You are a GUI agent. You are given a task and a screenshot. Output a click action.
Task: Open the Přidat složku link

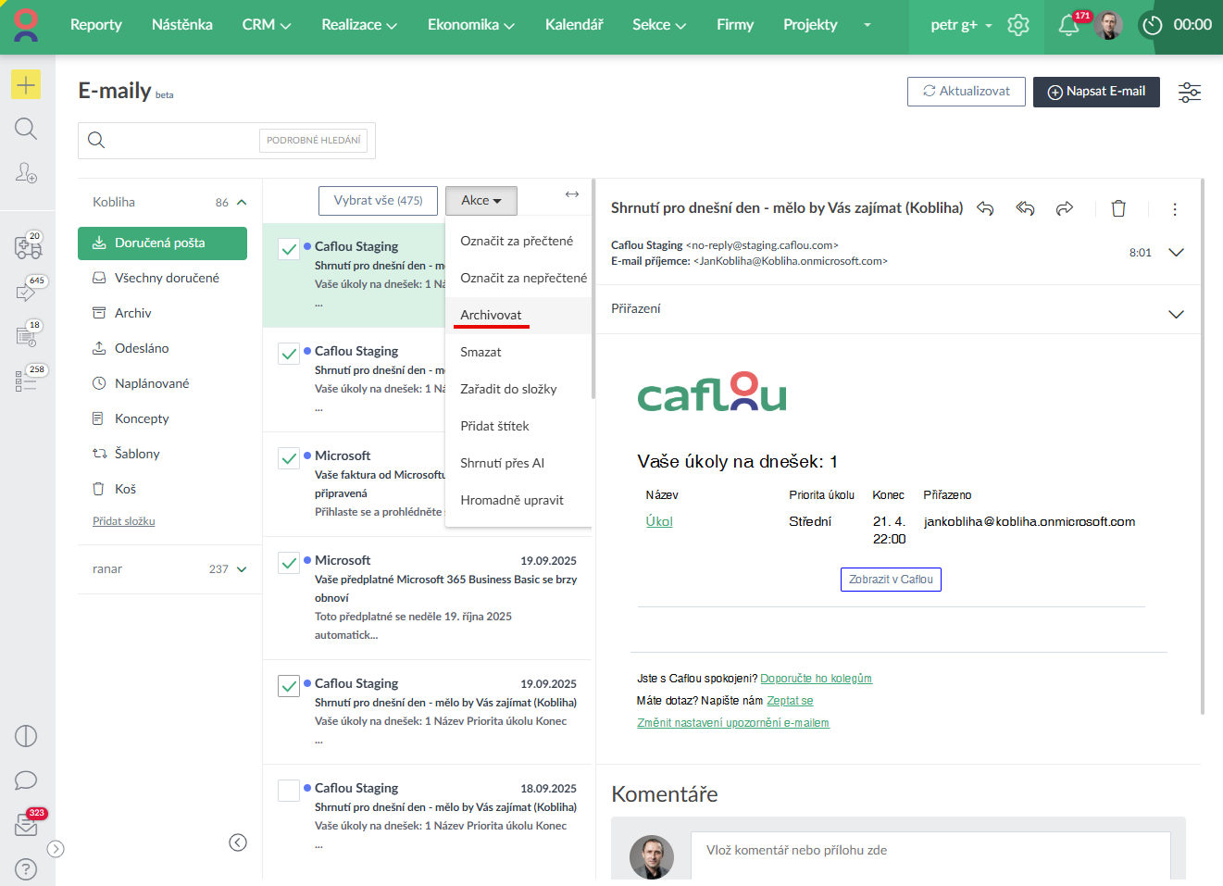point(124,521)
